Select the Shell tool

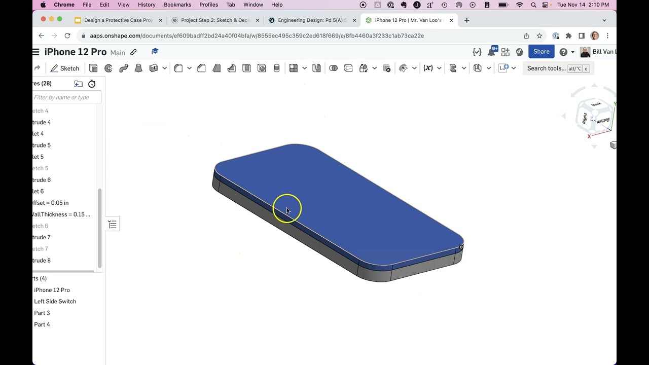(246, 68)
